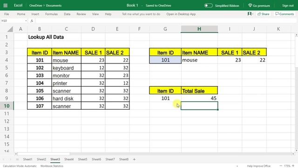The image size is (298, 168).
Task: Click the Book 1 file name
Action: pos(132,5)
